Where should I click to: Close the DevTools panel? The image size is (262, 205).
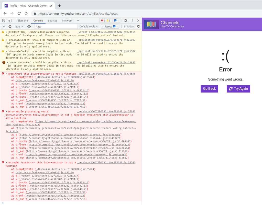coord(138,20)
